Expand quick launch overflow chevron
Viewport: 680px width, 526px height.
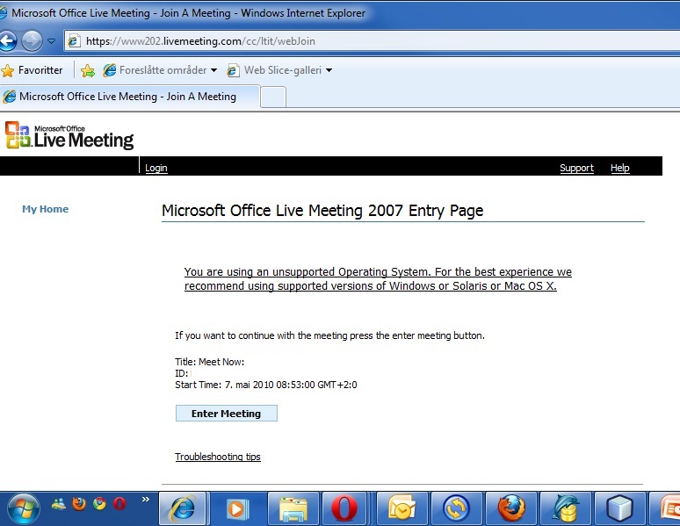tap(146, 500)
